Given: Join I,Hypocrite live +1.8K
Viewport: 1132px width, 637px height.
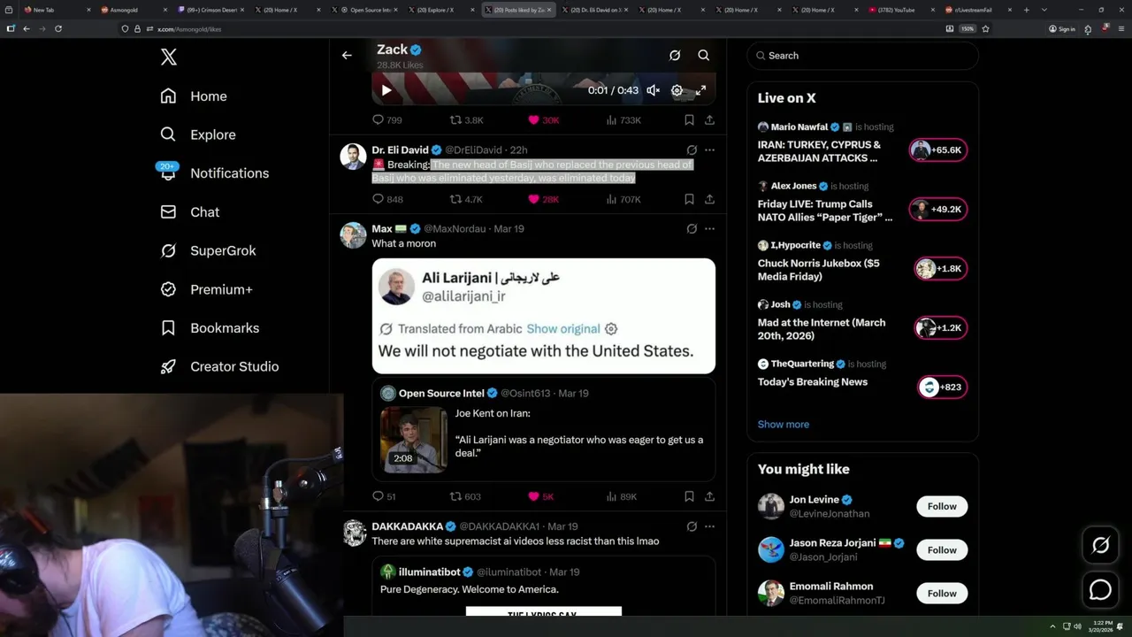Looking at the screenshot, I should point(941,269).
